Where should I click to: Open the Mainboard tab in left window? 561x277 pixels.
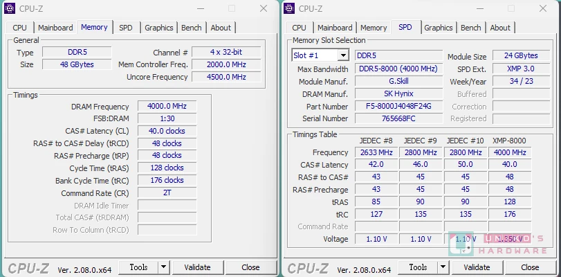click(55, 28)
